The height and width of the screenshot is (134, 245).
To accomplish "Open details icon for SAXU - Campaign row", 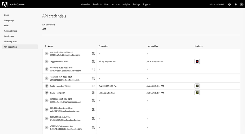I will (x=93, y=93).
